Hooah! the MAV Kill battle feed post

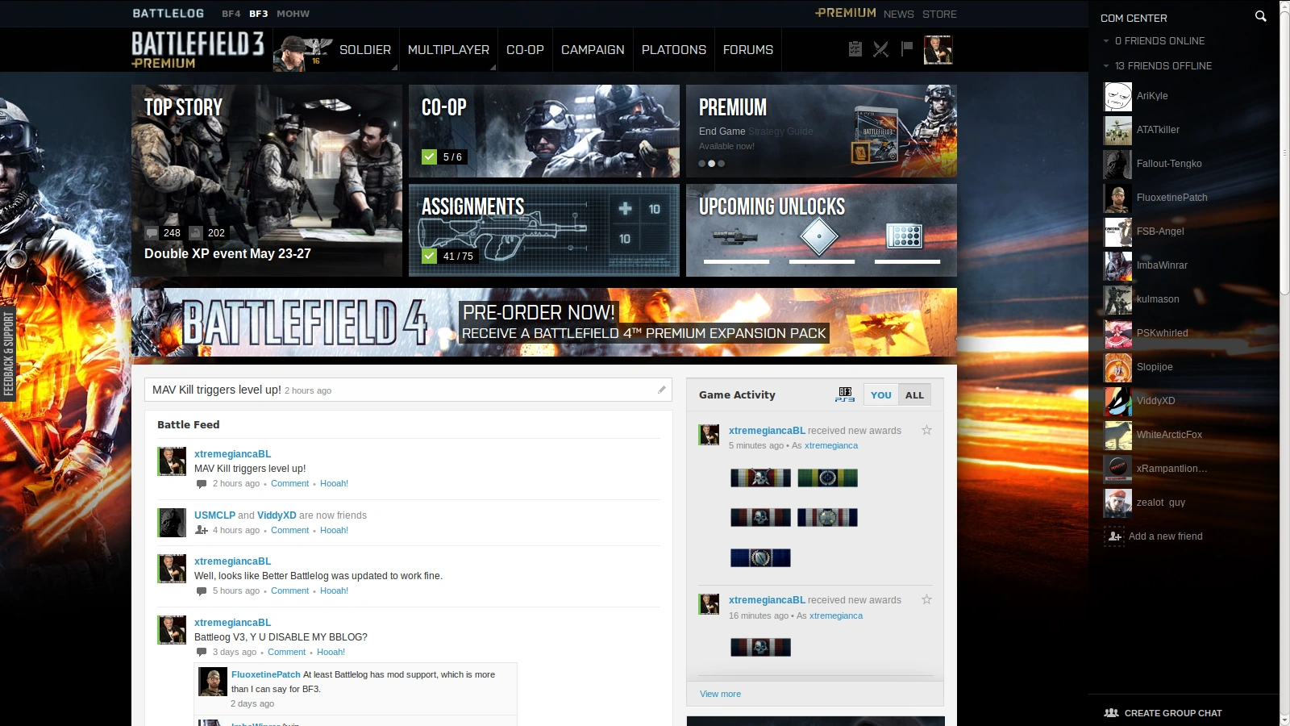pyautogui.click(x=335, y=483)
